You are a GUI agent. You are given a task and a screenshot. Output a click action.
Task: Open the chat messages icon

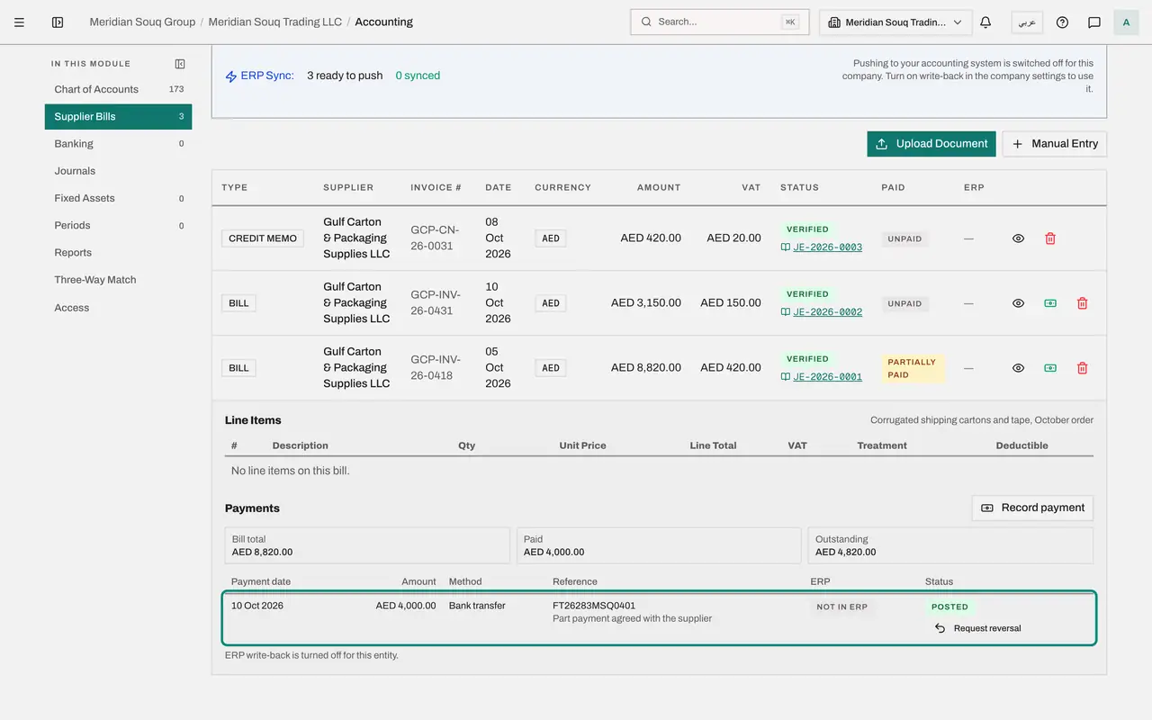coord(1094,22)
